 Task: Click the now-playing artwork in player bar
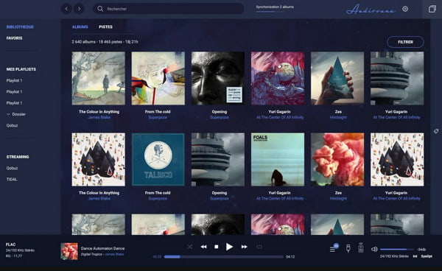(69, 251)
